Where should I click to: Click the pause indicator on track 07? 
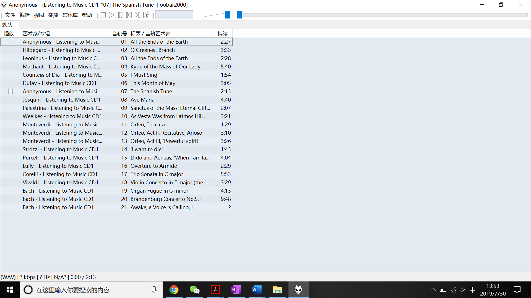[11, 91]
